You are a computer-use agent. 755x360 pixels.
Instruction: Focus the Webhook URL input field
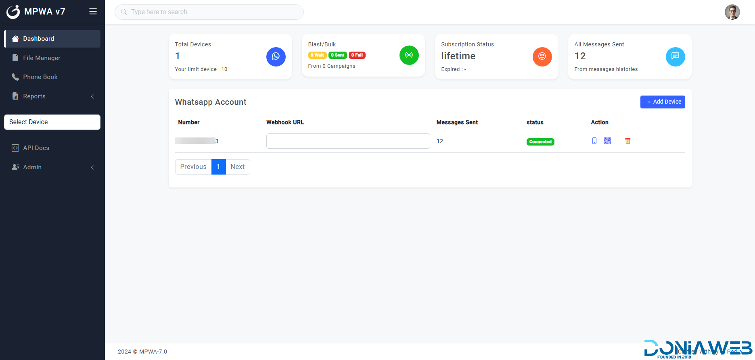pos(348,141)
